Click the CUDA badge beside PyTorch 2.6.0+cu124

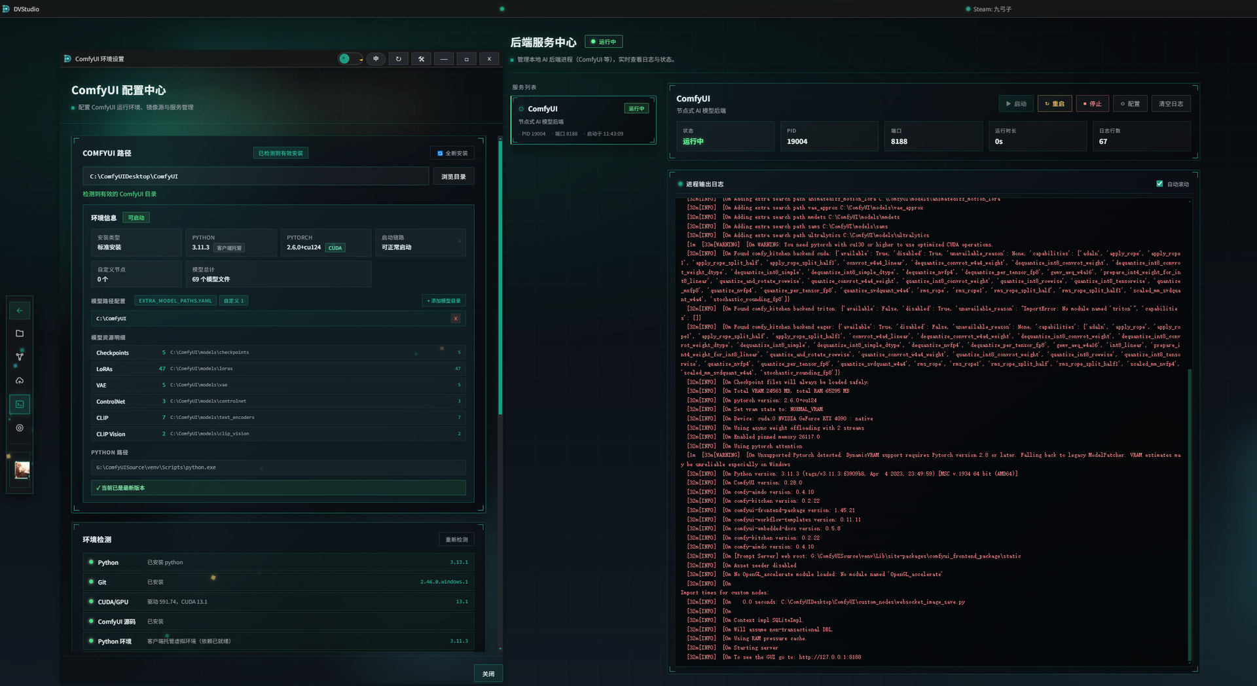click(x=335, y=248)
